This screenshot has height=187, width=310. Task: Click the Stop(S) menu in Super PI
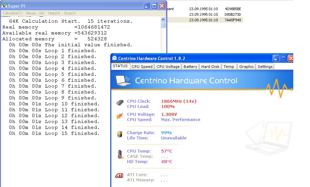(x=70, y=13)
